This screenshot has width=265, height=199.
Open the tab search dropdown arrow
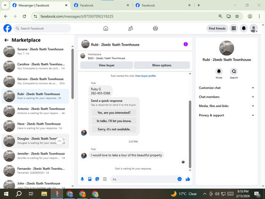point(5,5)
